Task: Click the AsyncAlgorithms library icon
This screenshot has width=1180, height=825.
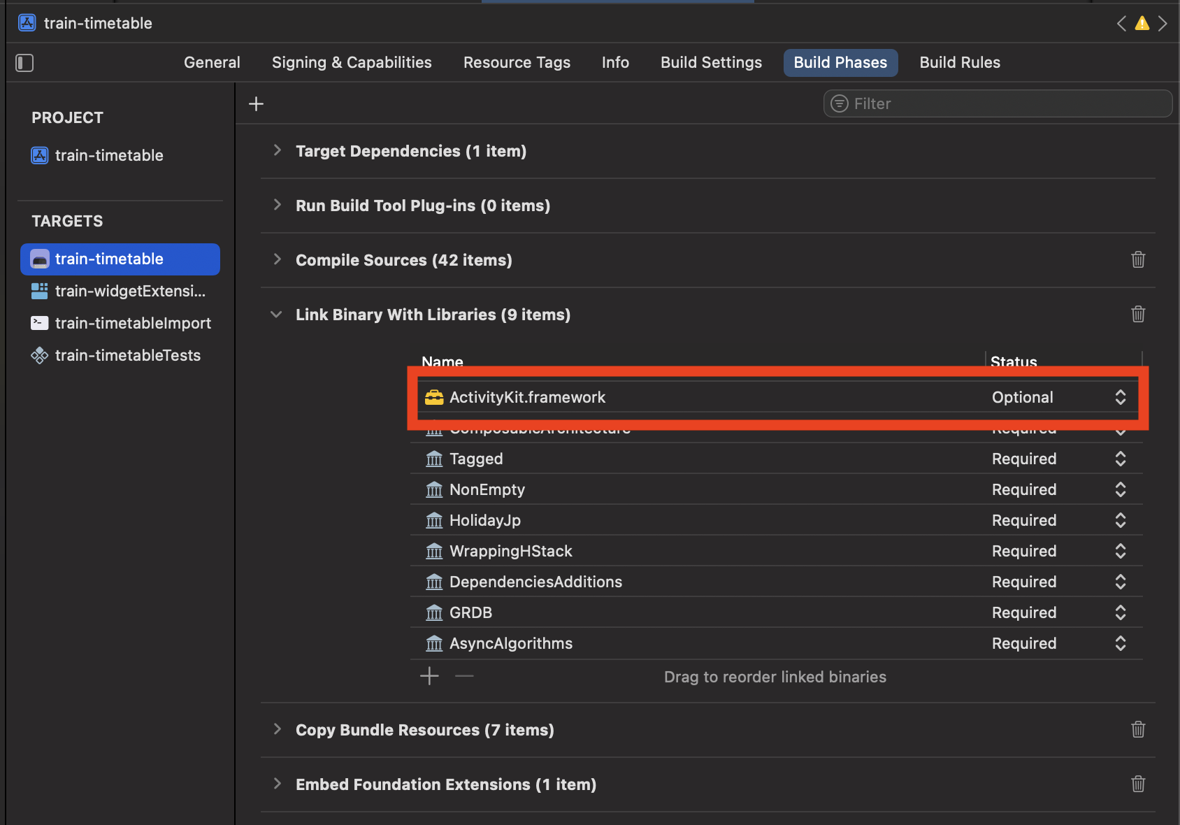Action: pos(434,643)
